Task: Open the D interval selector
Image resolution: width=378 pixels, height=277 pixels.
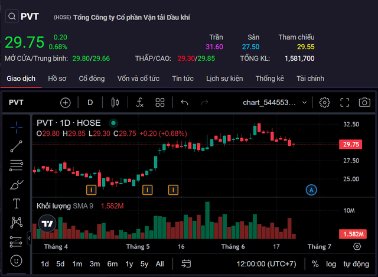Action: (90, 102)
